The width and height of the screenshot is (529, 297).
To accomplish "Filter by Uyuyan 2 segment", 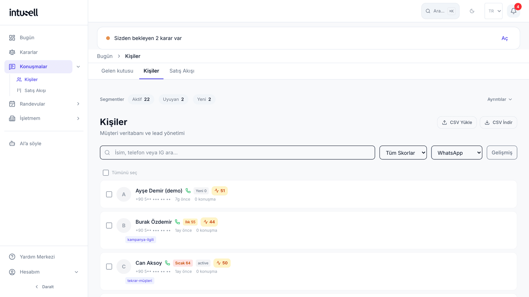I will point(173,99).
